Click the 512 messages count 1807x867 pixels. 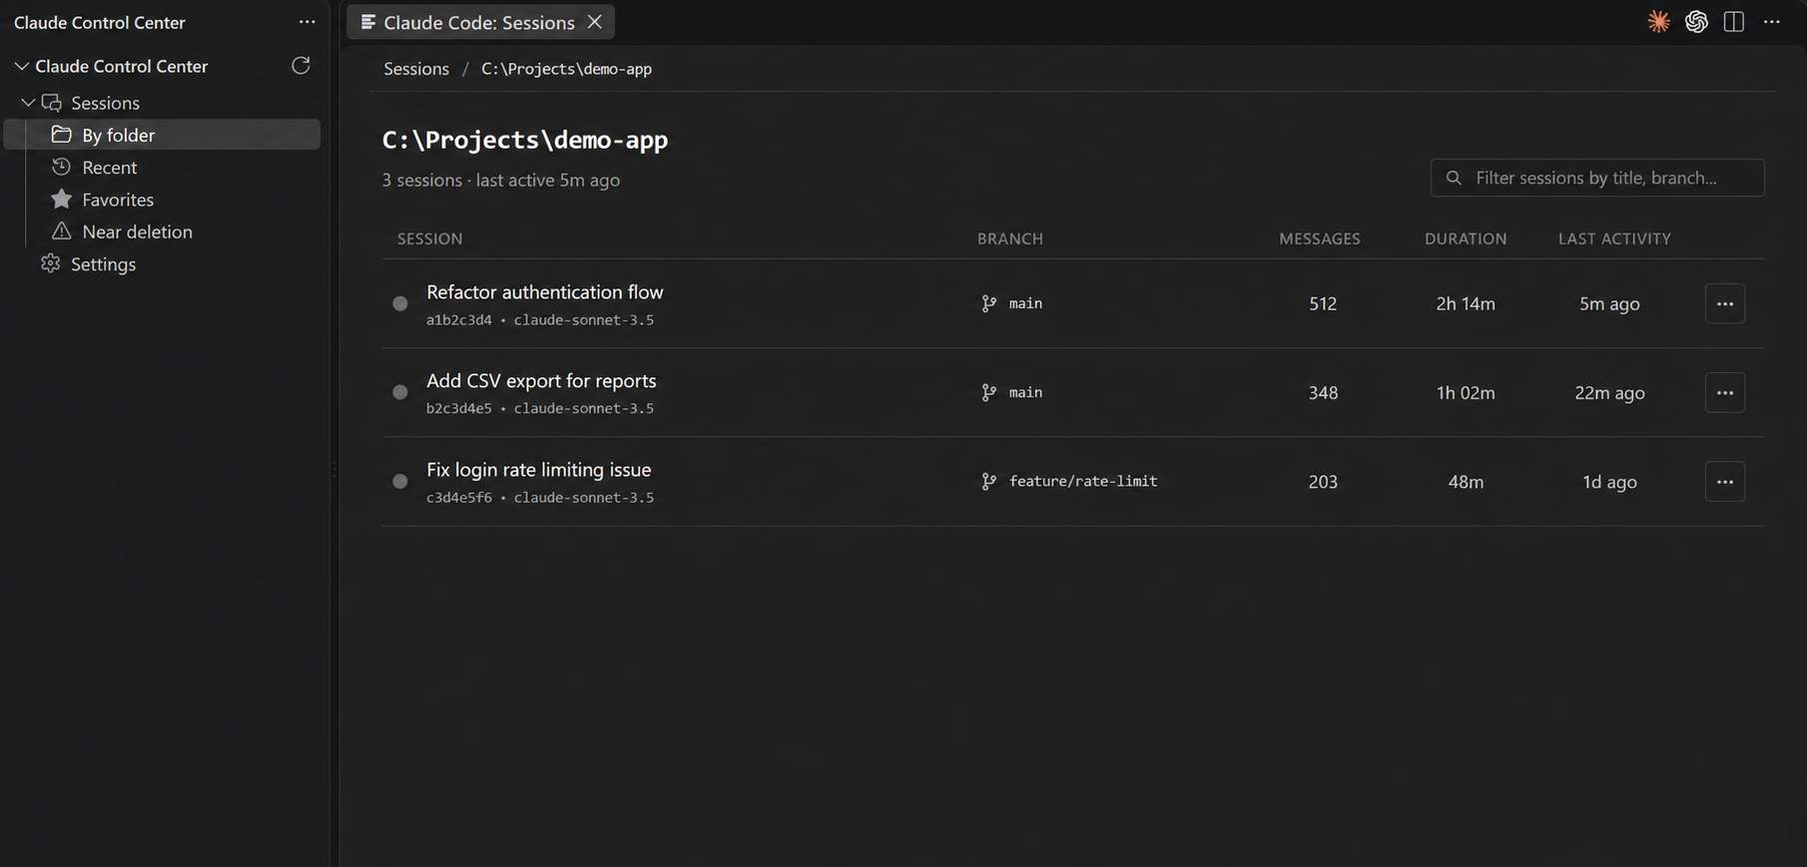pos(1323,303)
